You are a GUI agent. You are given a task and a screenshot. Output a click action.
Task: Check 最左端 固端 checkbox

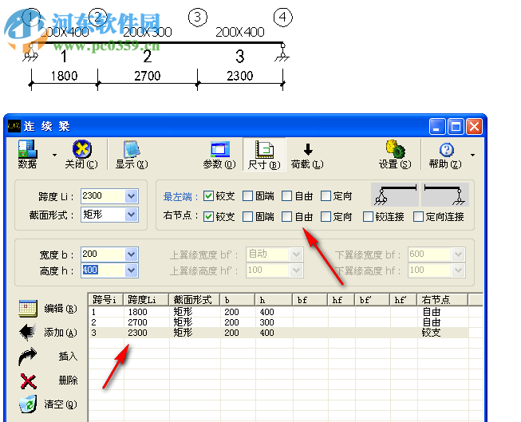[248, 196]
